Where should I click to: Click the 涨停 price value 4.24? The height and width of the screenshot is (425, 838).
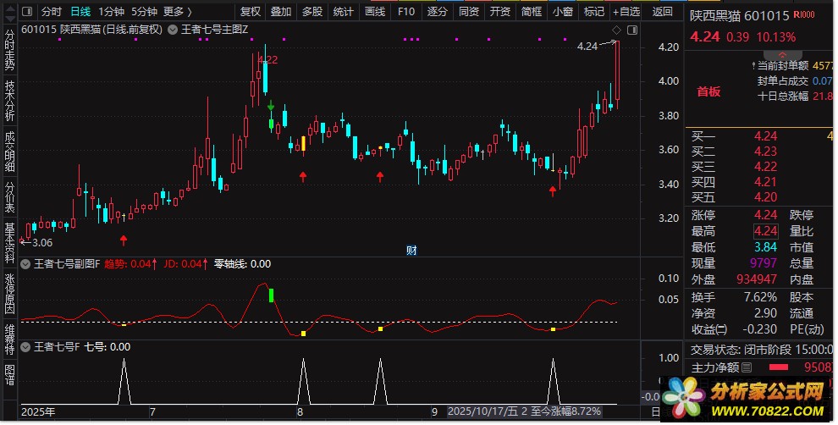[x=765, y=215]
